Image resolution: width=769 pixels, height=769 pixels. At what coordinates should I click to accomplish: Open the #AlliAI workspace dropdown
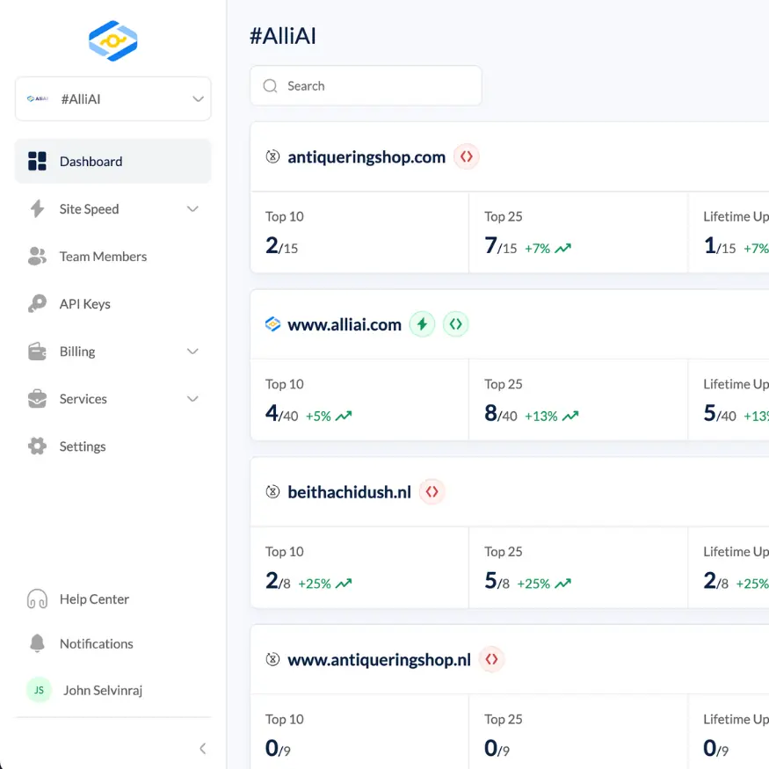coord(113,99)
